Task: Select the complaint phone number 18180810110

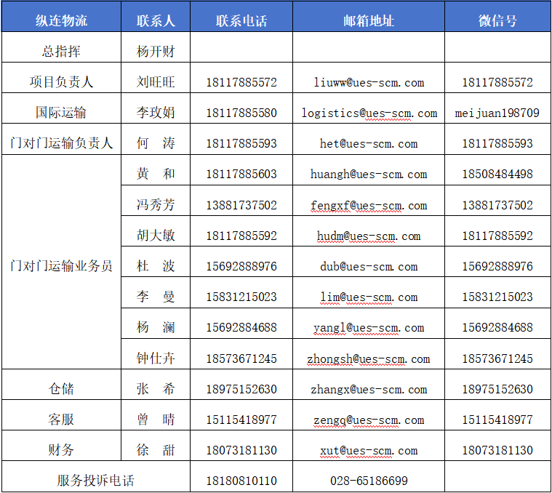Action: coord(241,481)
